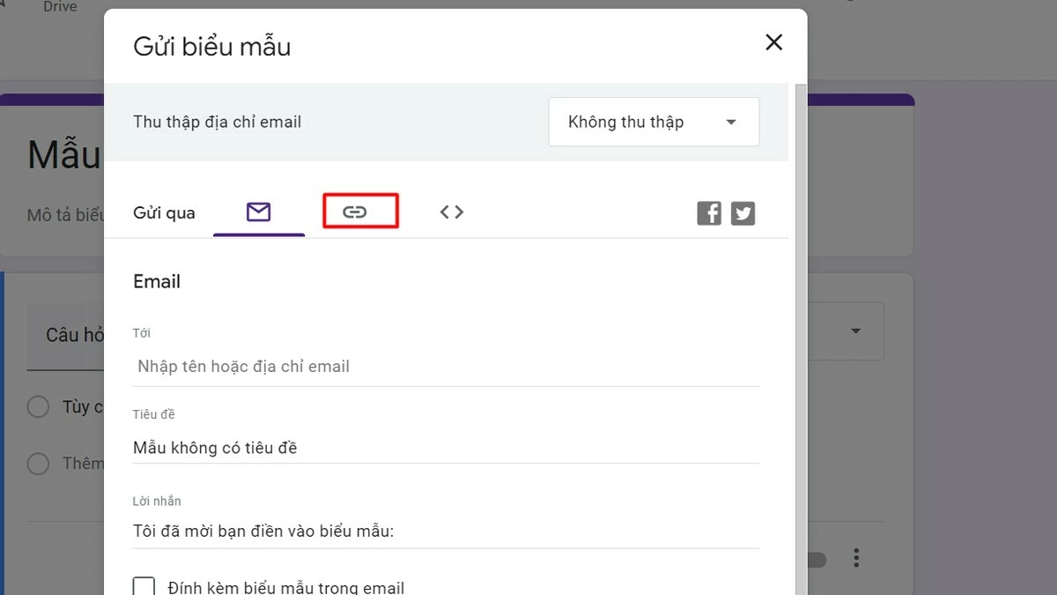
Task: Open the three-dot more options menu
Action: point(855,557)
